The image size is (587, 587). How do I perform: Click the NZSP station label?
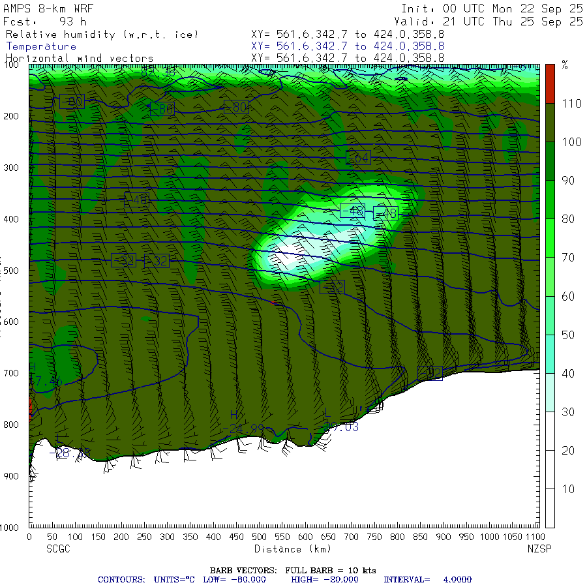(x=539, y=549)
